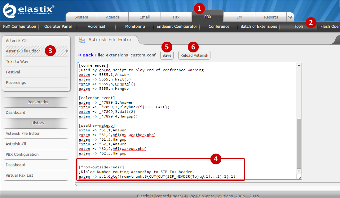
Task: Click the editor scrollbar up arrow
Action: (299, 65)
